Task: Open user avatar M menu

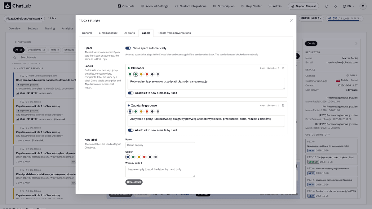Action: coord(363,6)
